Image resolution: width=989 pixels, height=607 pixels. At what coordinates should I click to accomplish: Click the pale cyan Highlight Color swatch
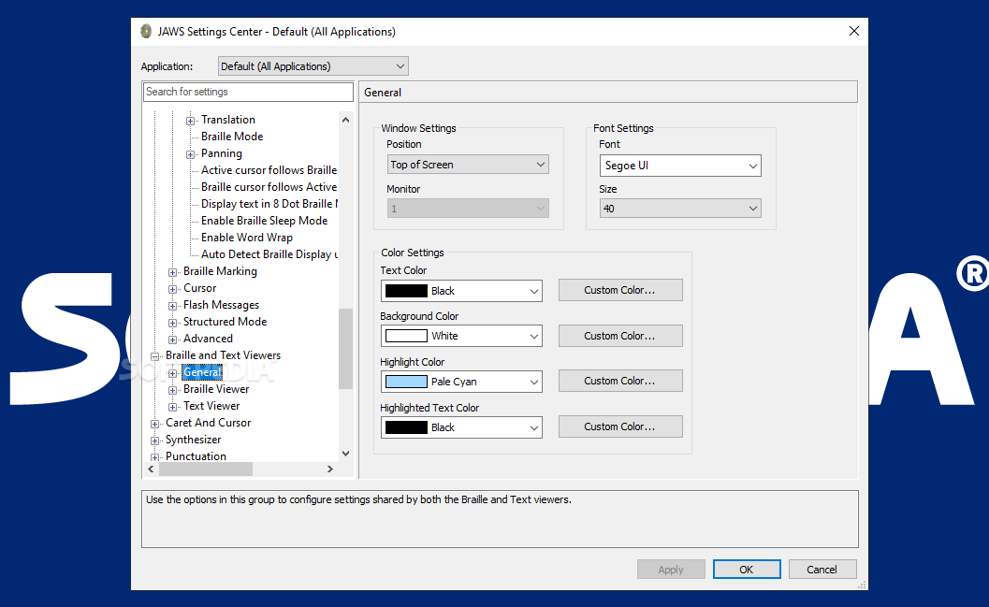[x=406, y=382]
